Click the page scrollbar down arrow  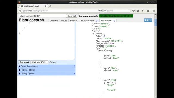[x=156, y=97]
